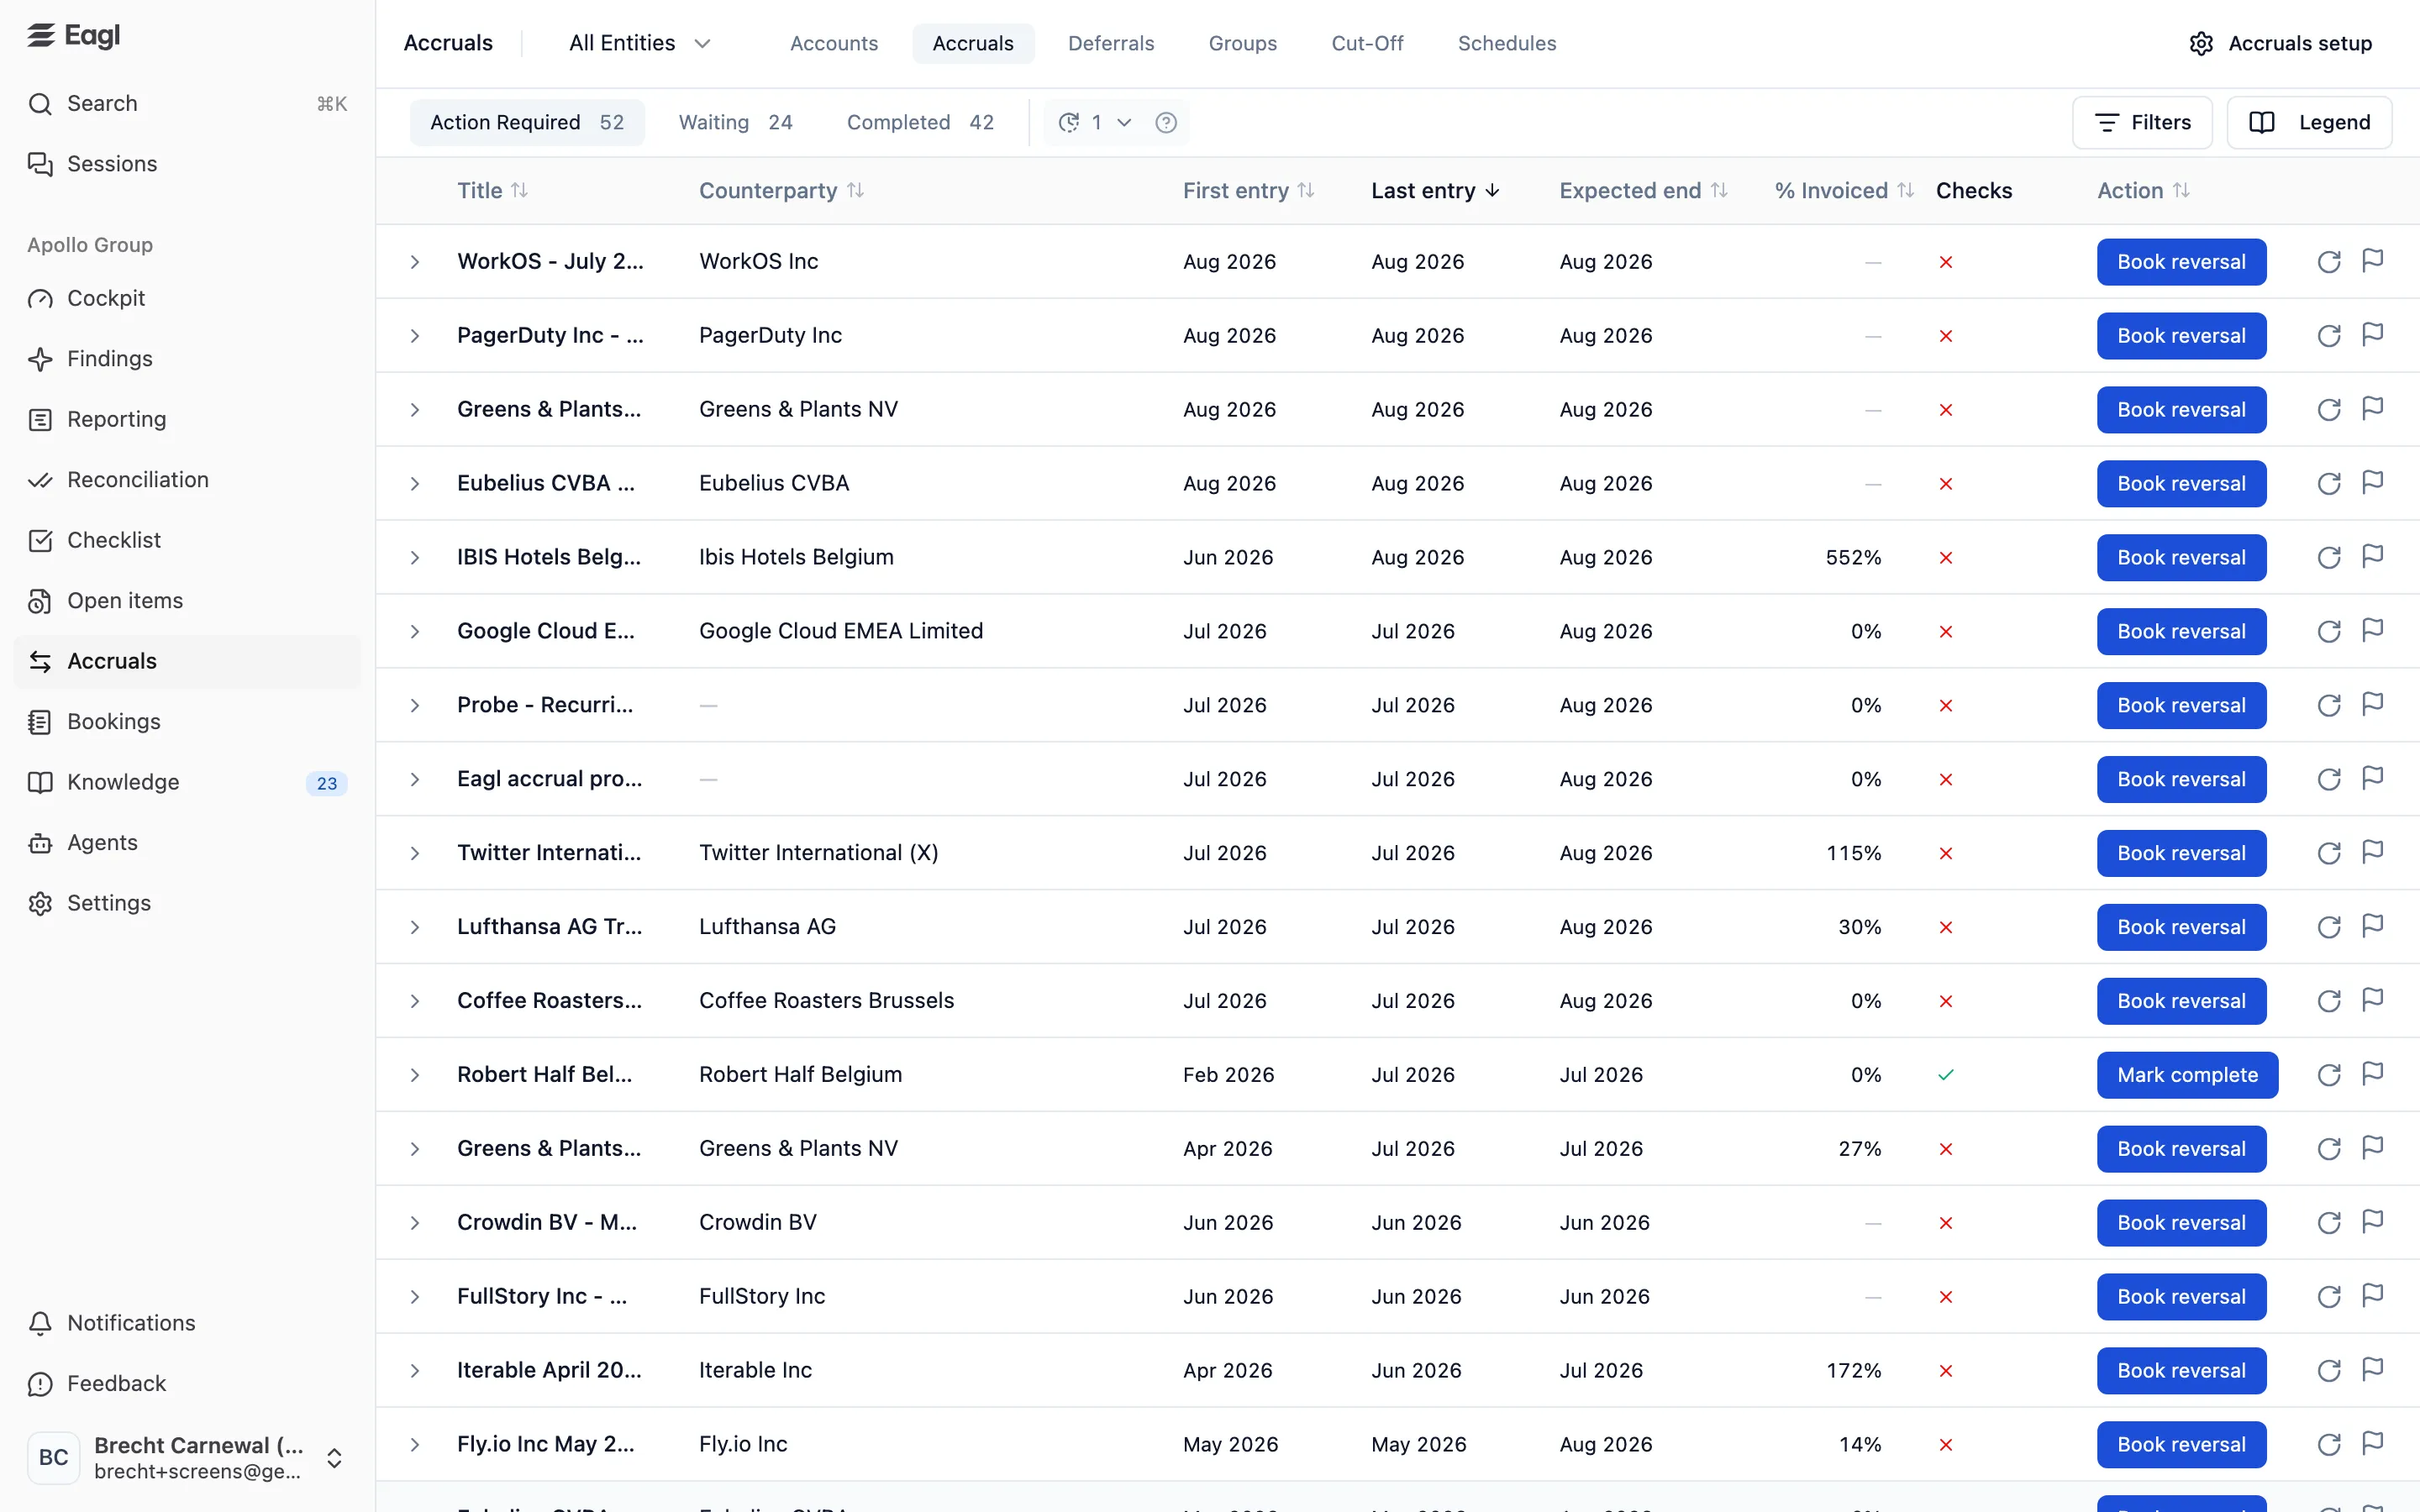Open Agents in the sidebar
The height and width of the screenshot is (1512, 2420).
tap(187, 843)
